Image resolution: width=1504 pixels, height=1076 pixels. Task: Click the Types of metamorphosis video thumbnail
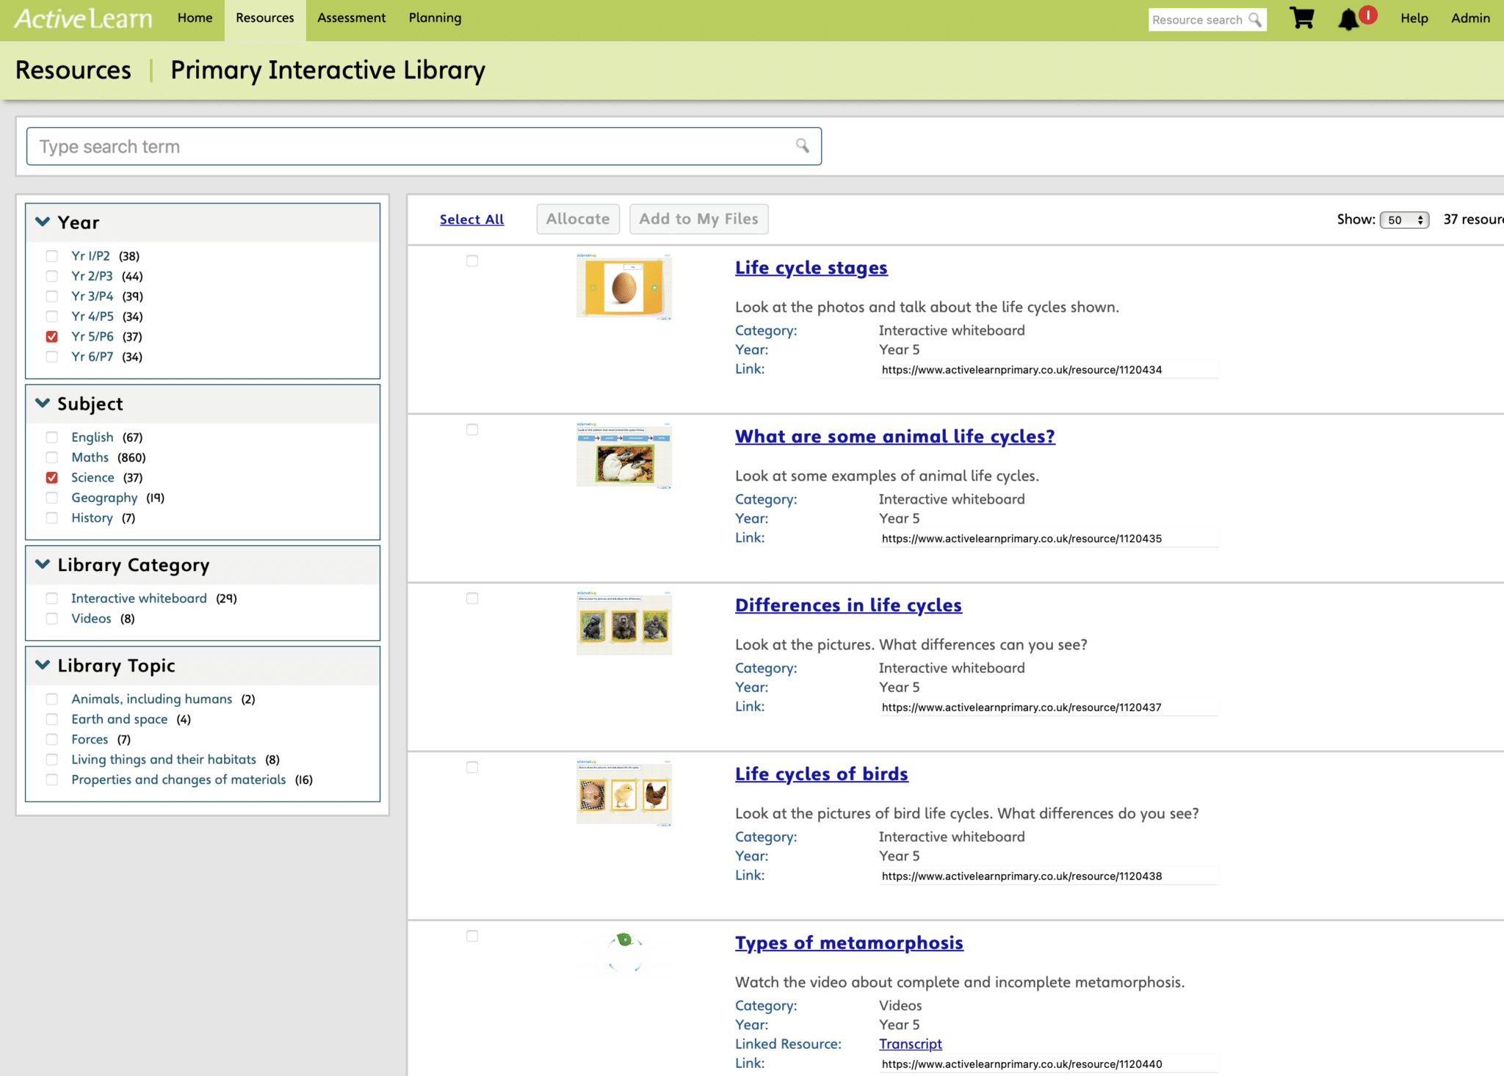(623, 952)
